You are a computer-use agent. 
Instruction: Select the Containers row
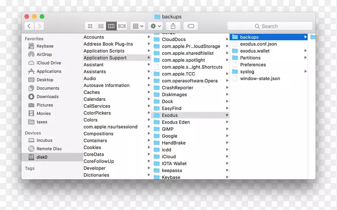click(117, 140)
